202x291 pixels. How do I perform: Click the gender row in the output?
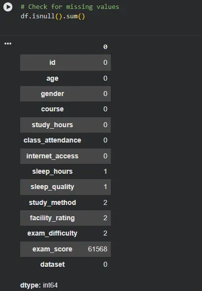(66, 94)
